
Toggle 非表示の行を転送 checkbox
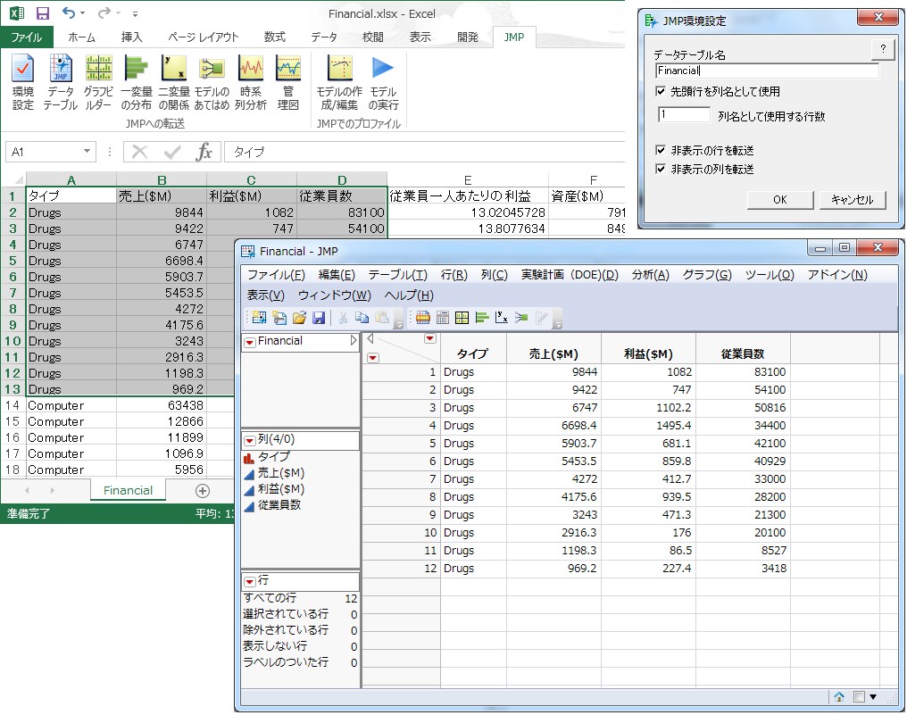pyautogui.click(x=661, y=150)
